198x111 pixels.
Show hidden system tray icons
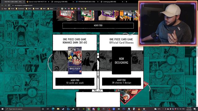tap(163, 109)
